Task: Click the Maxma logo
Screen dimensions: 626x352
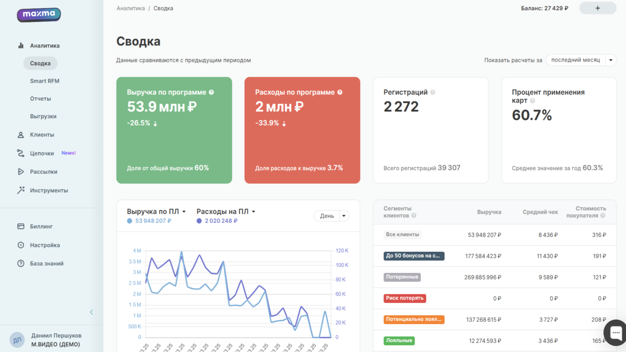Action: pyautogui.click(x=39, y=15)
